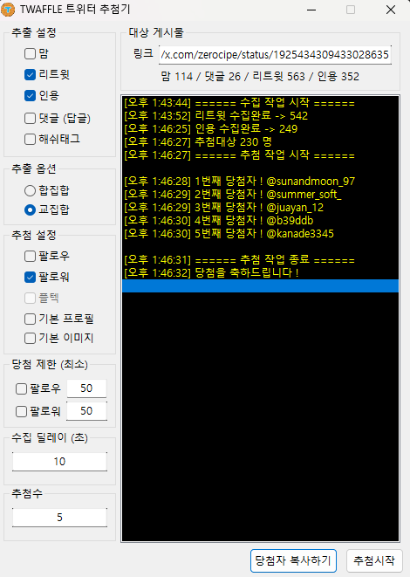This screenshot has width=410, height=577.
Task: Close the TWAFFLE window
Action: pyautogui.click(x=391, y=10)
